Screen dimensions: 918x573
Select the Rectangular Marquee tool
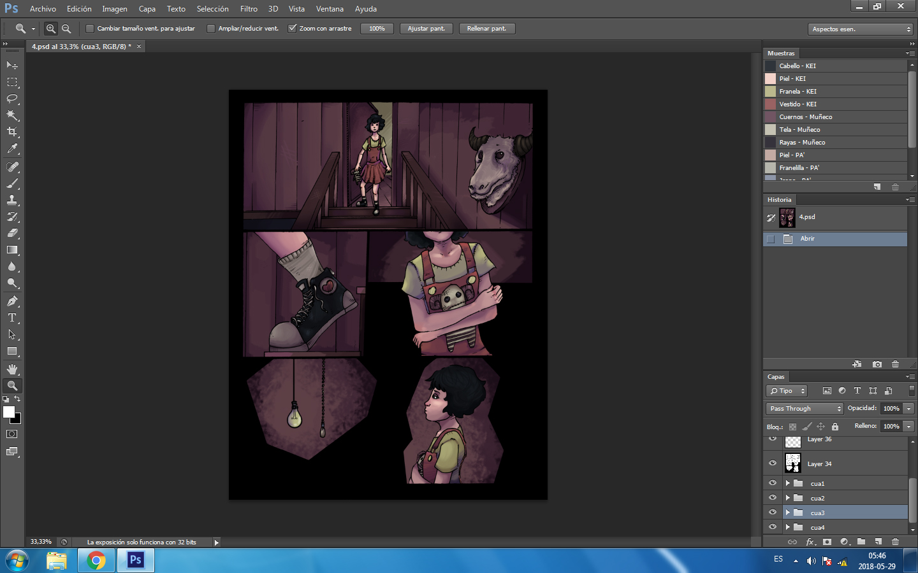[x=12, y=82]
